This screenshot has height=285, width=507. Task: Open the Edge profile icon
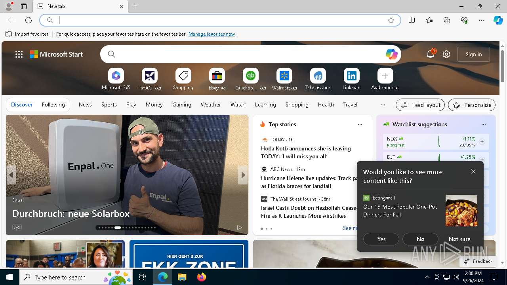[8, 6]
